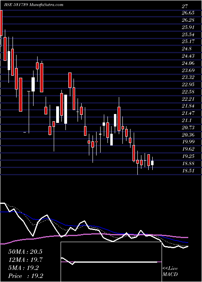202x282 pixels.
Task: Click the 24.8 price axis label
Action: [187, 49]
